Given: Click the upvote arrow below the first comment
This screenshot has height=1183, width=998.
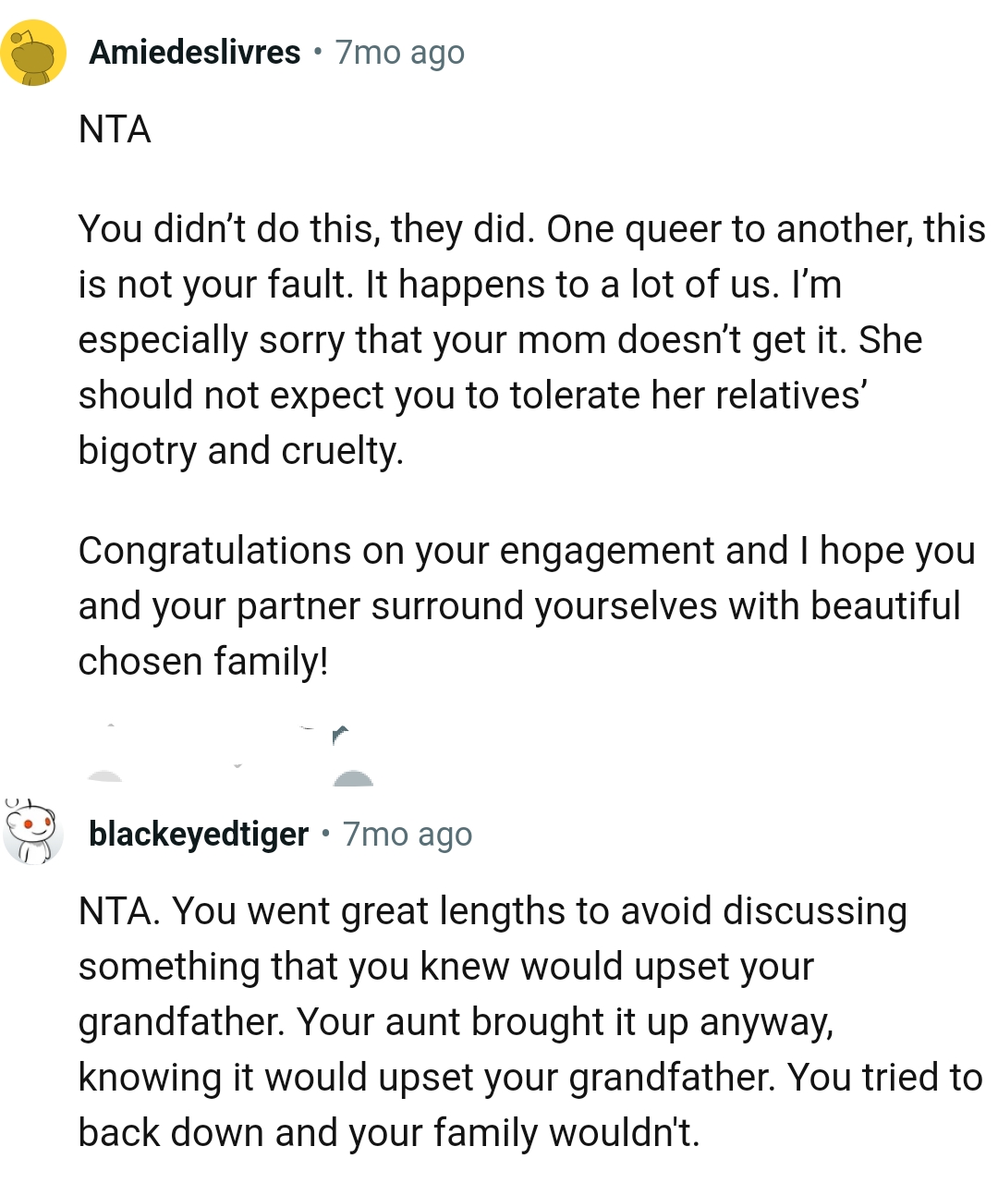Looking at the screenshot, I should 110,730.
